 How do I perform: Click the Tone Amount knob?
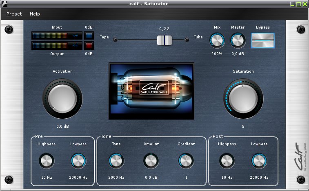pyautogui.click(x=151, y=161)
